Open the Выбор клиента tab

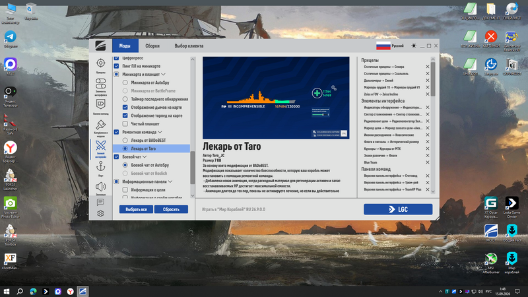(x=189, y=46)
